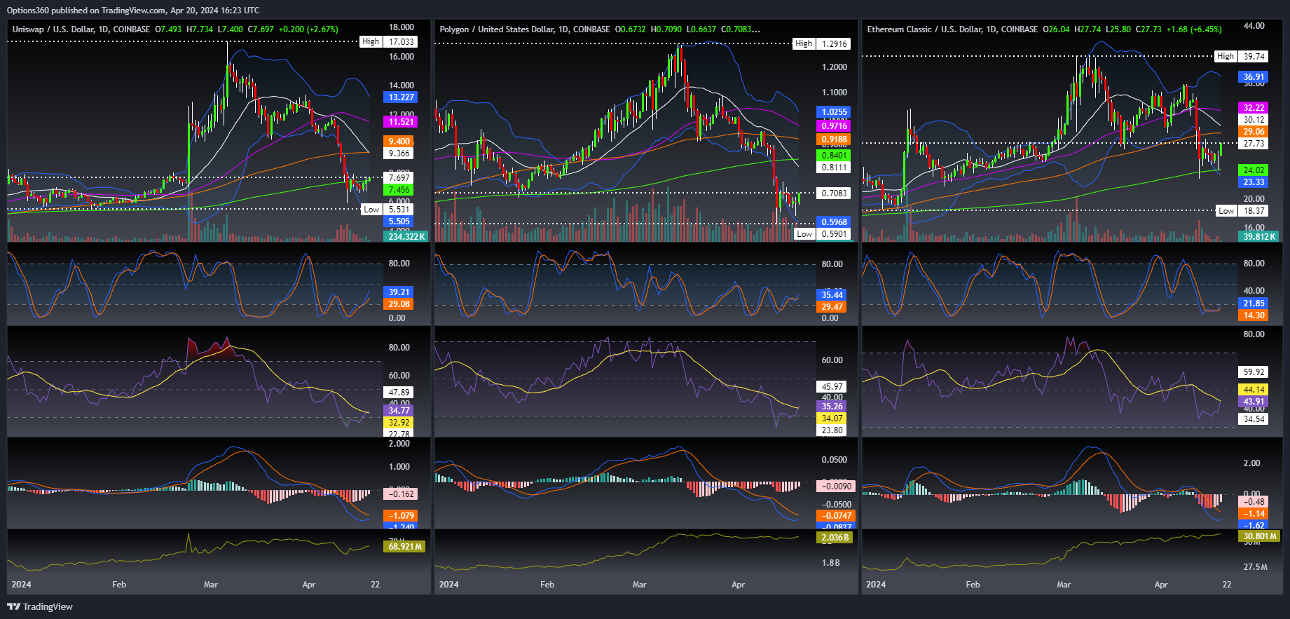
Task: Click the 2.036B on-balance volume label
Action: point(835,538)
